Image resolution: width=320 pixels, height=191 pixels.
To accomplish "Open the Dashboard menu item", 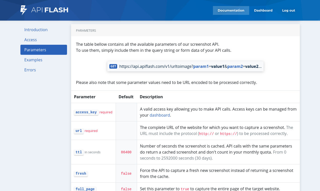I will tap(263, 10).
